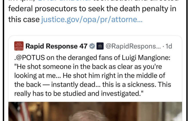Open the justice.gov/opa/pr link
The image size is (191, 121).
92,20
